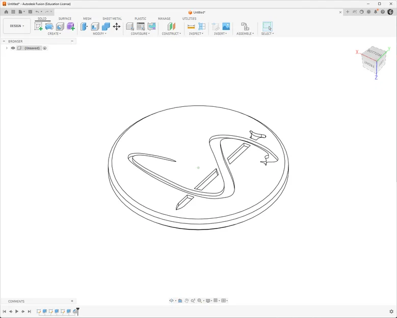Viewport: 397px width, 318px height.
Task: Add a comment with plus button
Action: click(72, 301)
